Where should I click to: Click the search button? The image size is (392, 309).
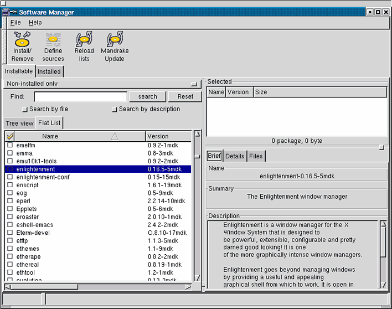(x=147, y=96)
